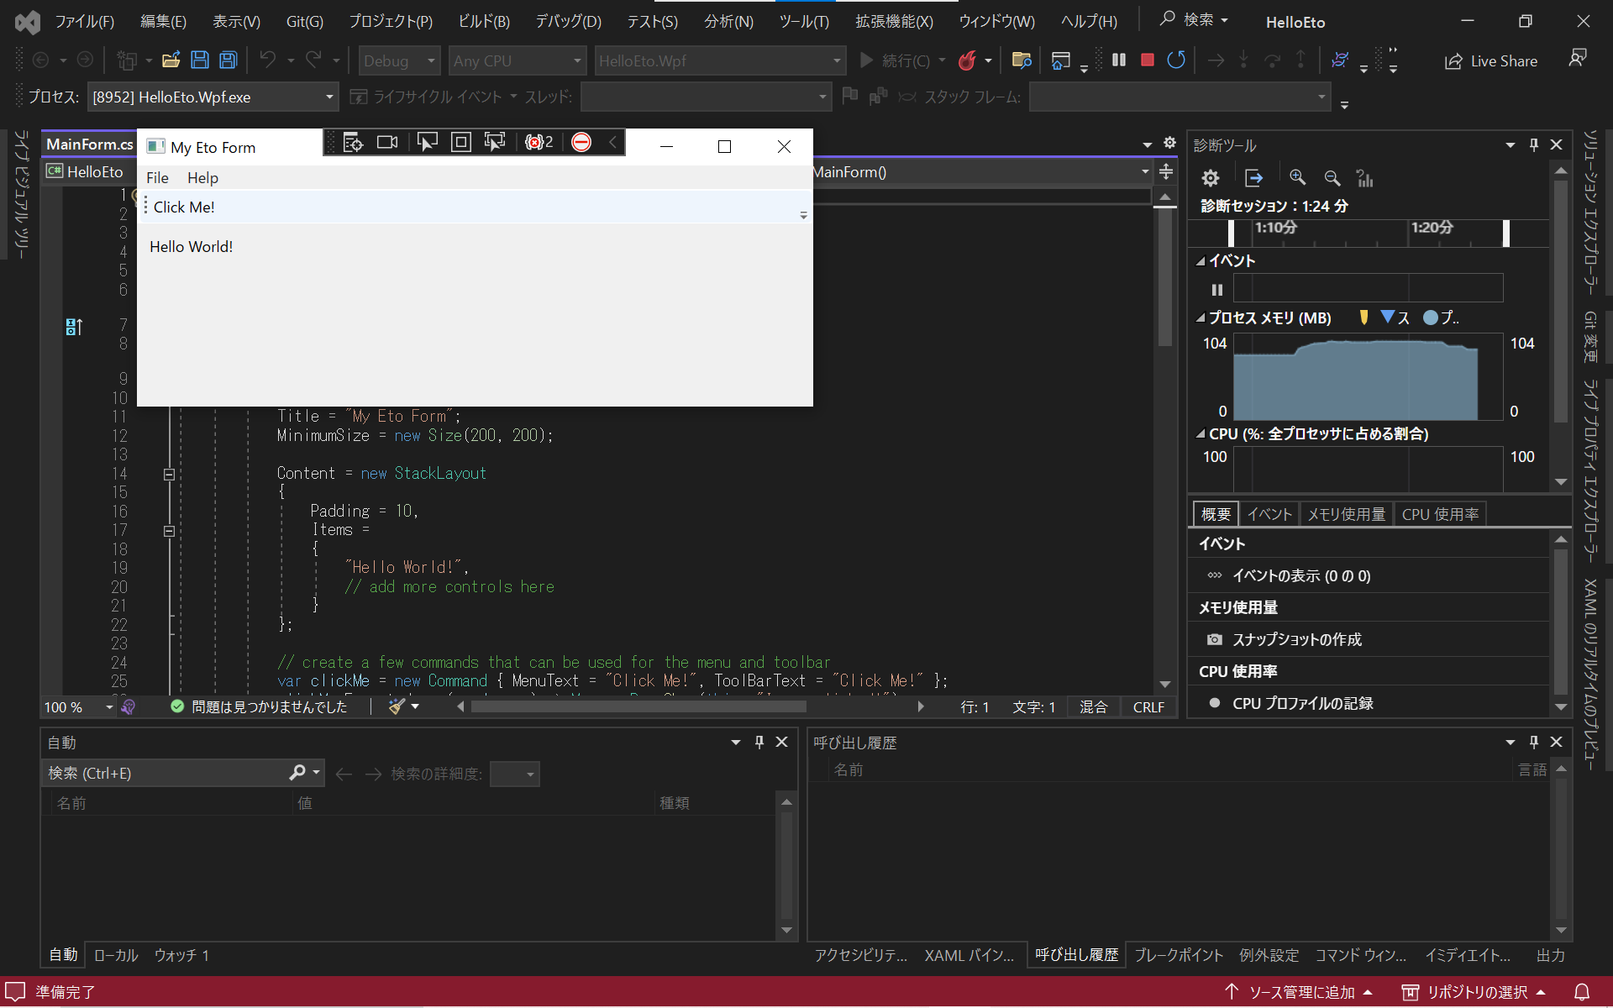
Task: Click CPU プロファイルの記録
Action: 1303,704
